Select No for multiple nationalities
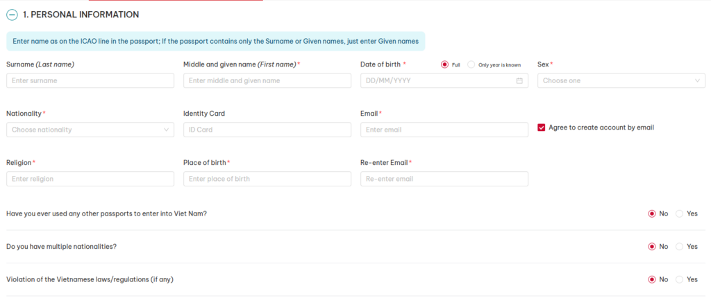The image size is (711, 298). tap(652, 247)
